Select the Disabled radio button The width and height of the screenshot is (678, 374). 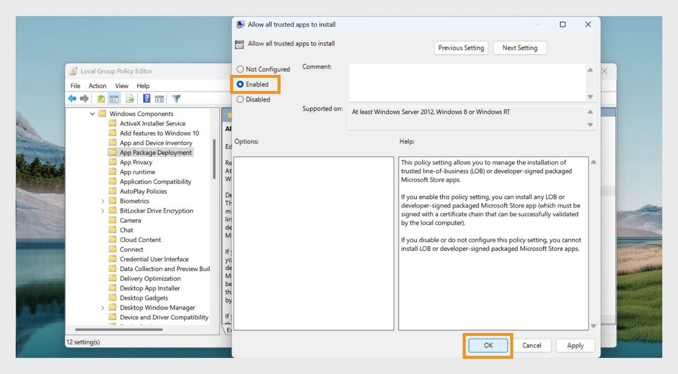240,100
